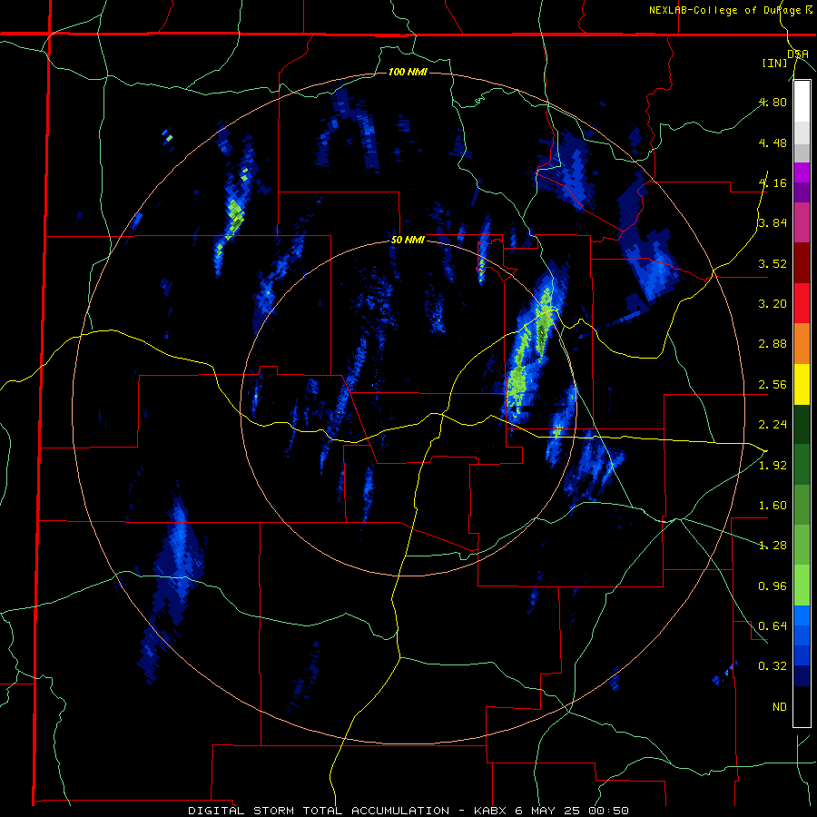Click the 2.88 legend value
817x817 pixels.
pos(773,344)
